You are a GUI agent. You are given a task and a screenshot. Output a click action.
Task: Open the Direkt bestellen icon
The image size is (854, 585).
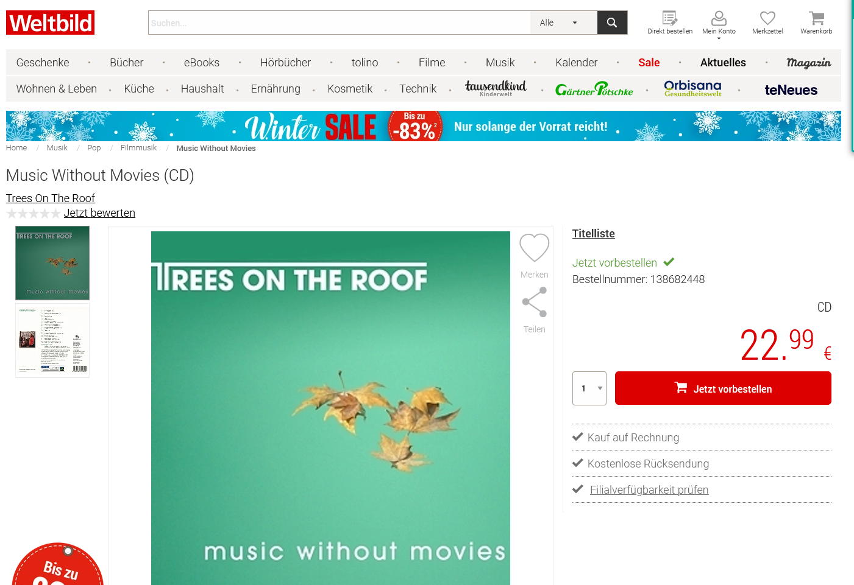coord(669,19)
